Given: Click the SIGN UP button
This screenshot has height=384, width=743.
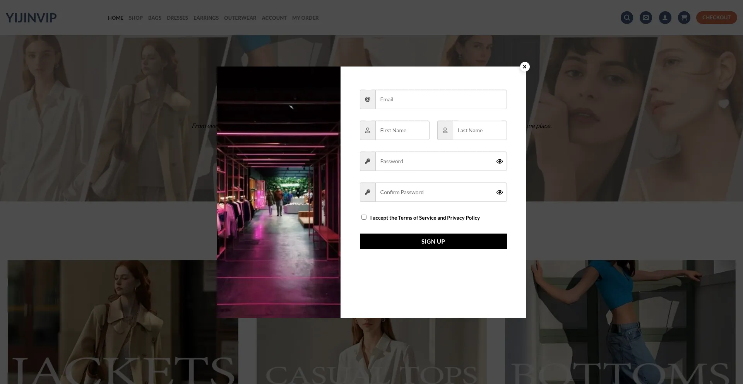Looking at the screenshot, I should click(x=433, y=241).
